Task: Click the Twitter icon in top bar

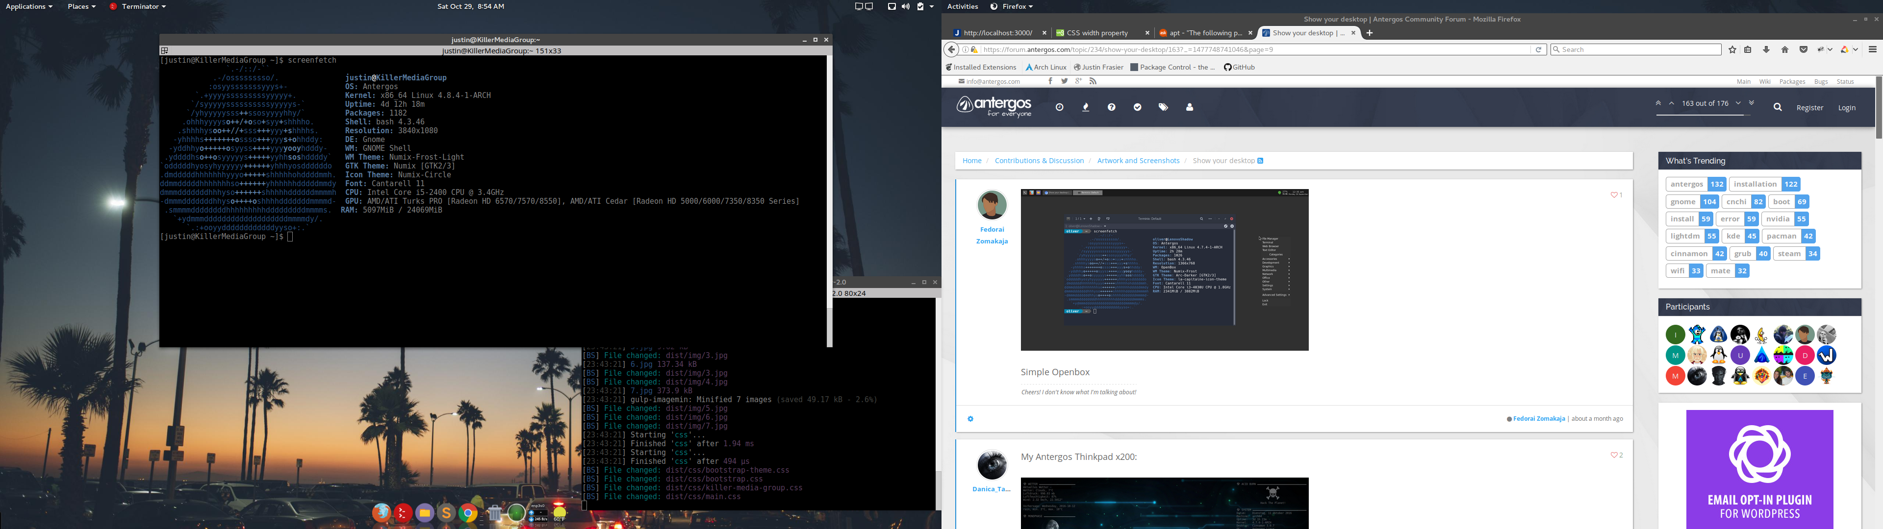Action: pos(1064,81)
